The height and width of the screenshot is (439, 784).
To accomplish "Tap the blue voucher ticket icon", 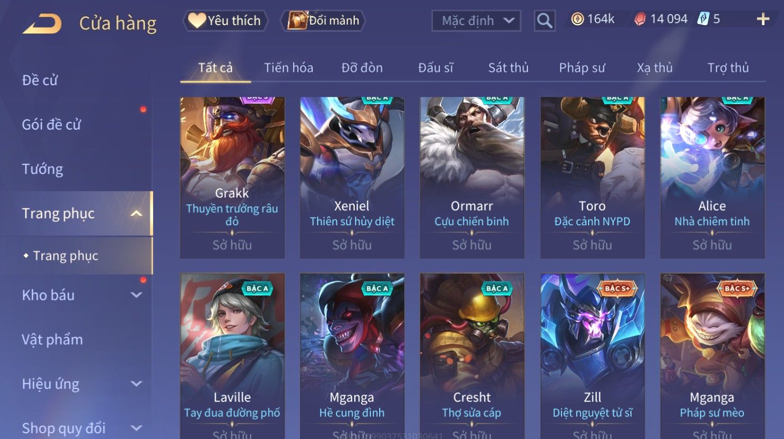I will point(703,19).
